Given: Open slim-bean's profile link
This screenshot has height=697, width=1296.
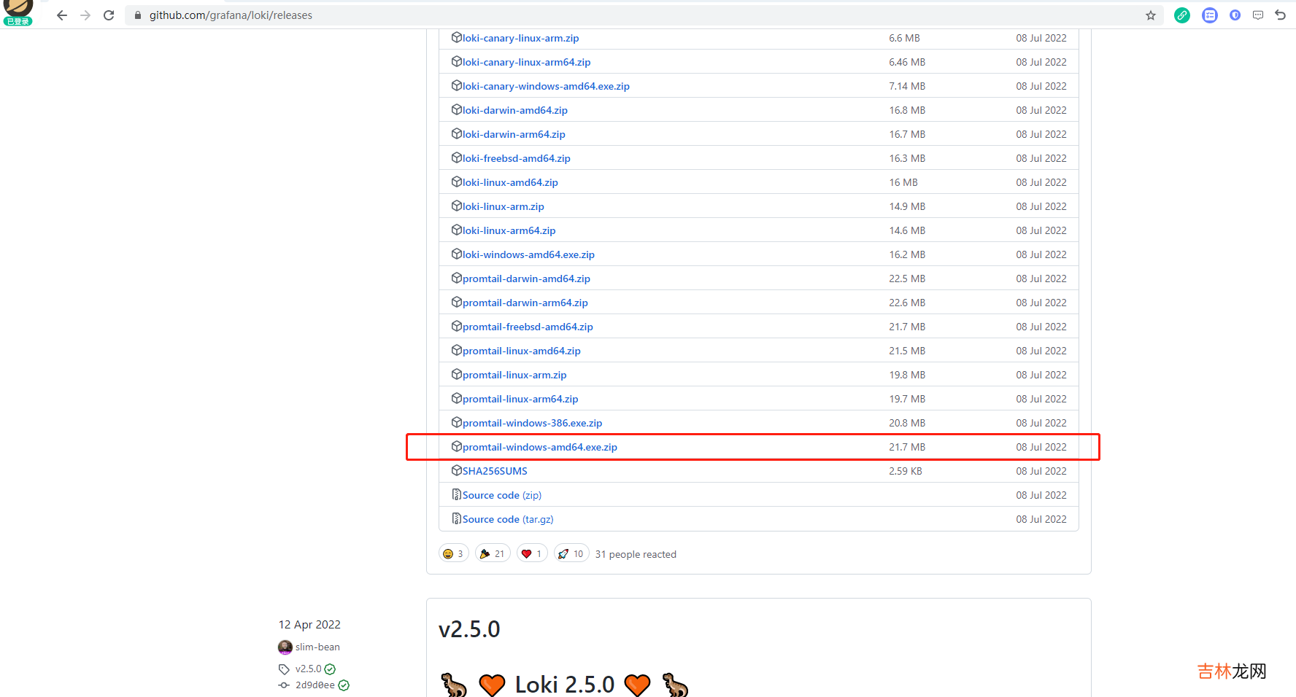Looking at the screenshot, I should (x=317, y=647).
